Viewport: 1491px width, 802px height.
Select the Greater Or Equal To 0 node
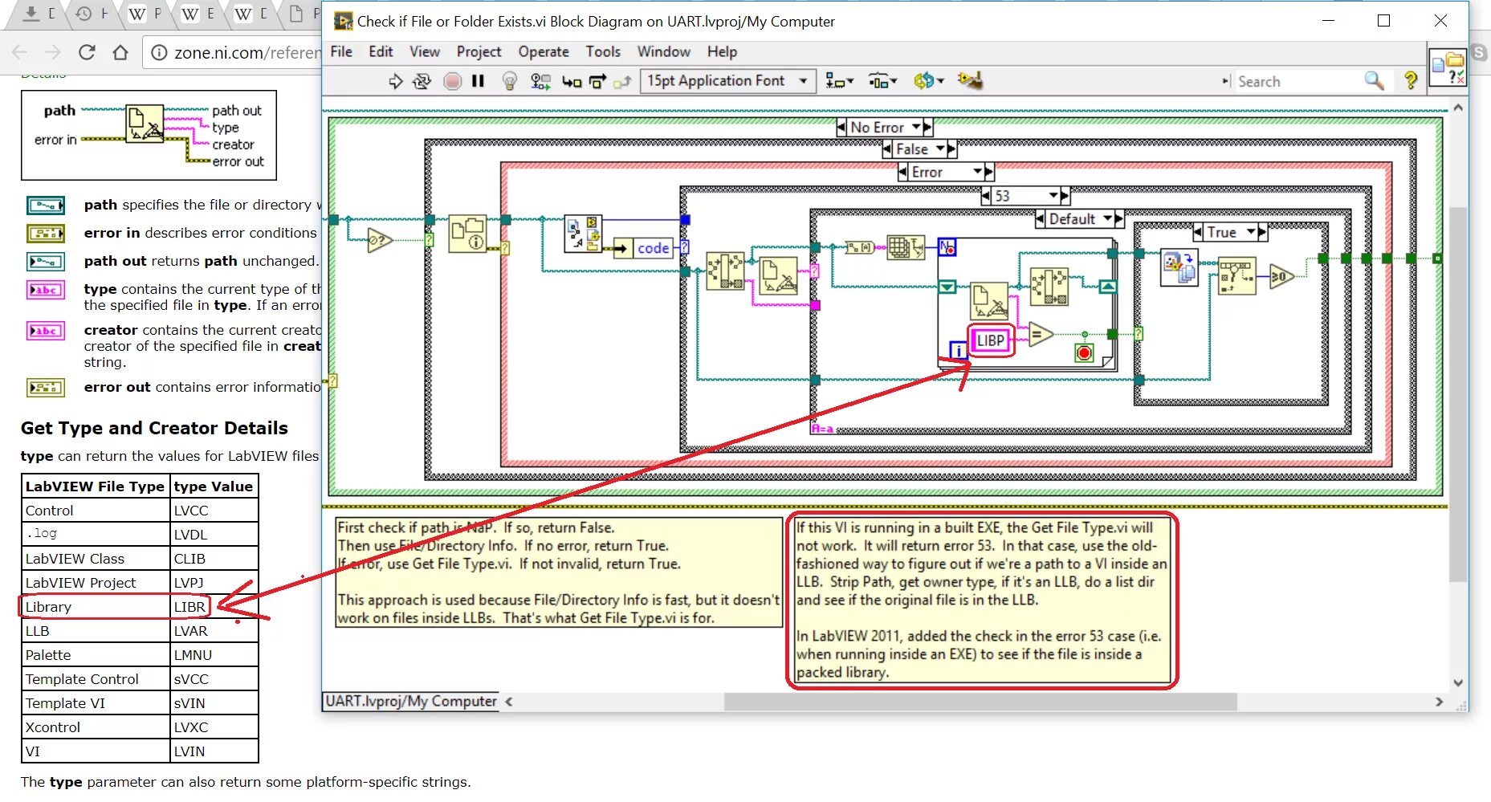(1281, 277)
